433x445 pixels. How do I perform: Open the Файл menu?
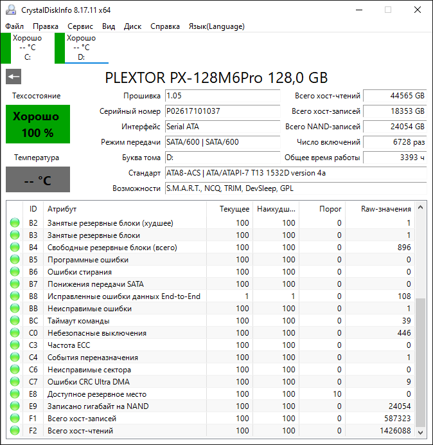tap(15, 26)
